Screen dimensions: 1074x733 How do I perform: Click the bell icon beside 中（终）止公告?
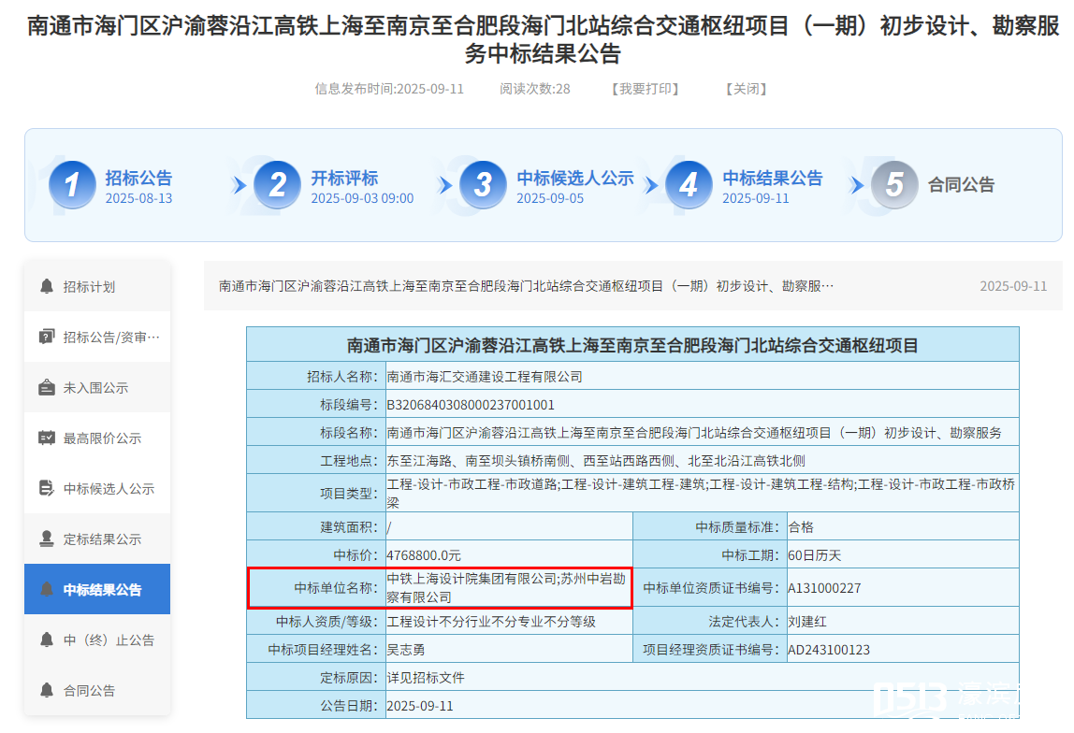tap(47, 640)
